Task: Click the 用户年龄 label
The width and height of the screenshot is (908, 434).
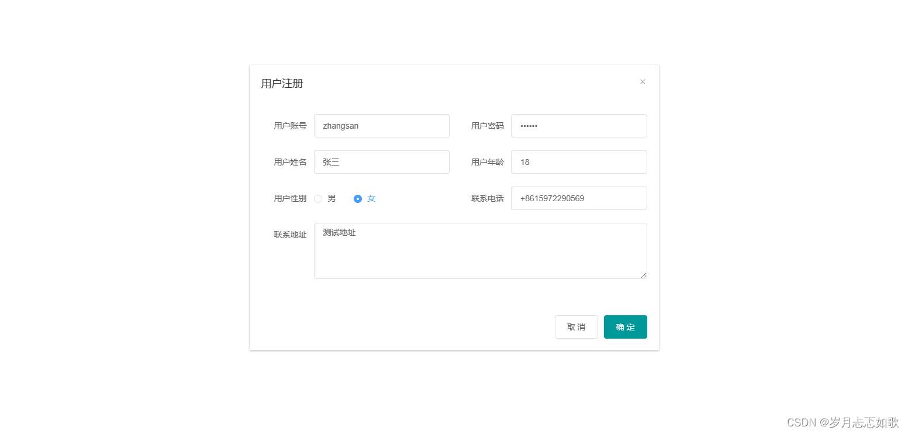Action: [487, 162]
